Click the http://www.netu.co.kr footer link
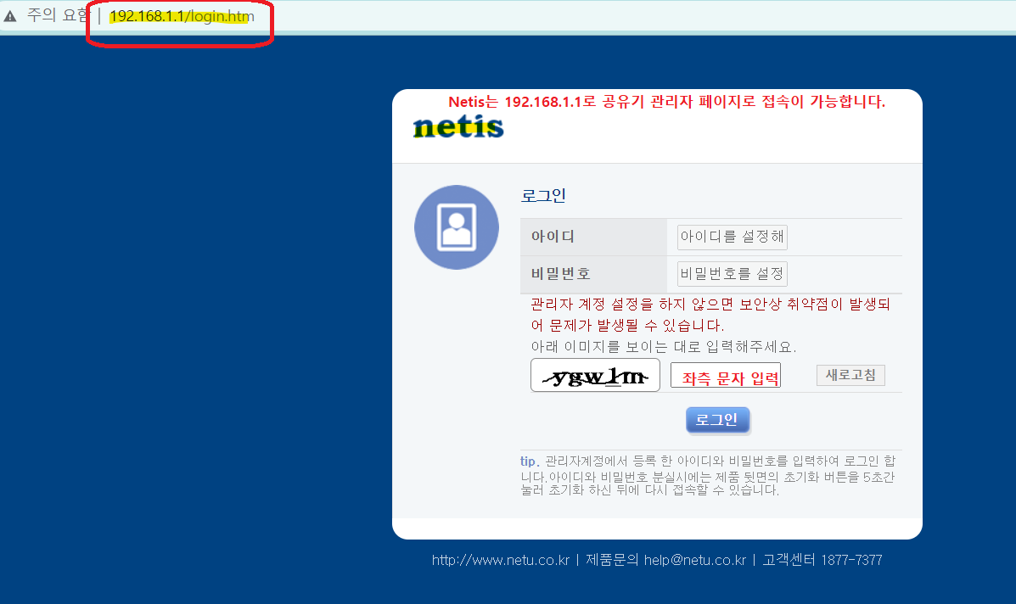This screenshot has width=1016, height=604. [x=501, y=560]
